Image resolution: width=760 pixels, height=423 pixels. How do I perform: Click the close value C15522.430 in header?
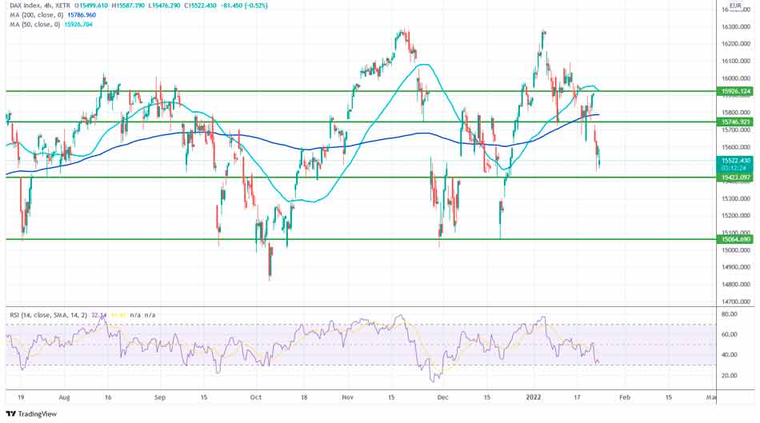[x=200, y=6]
